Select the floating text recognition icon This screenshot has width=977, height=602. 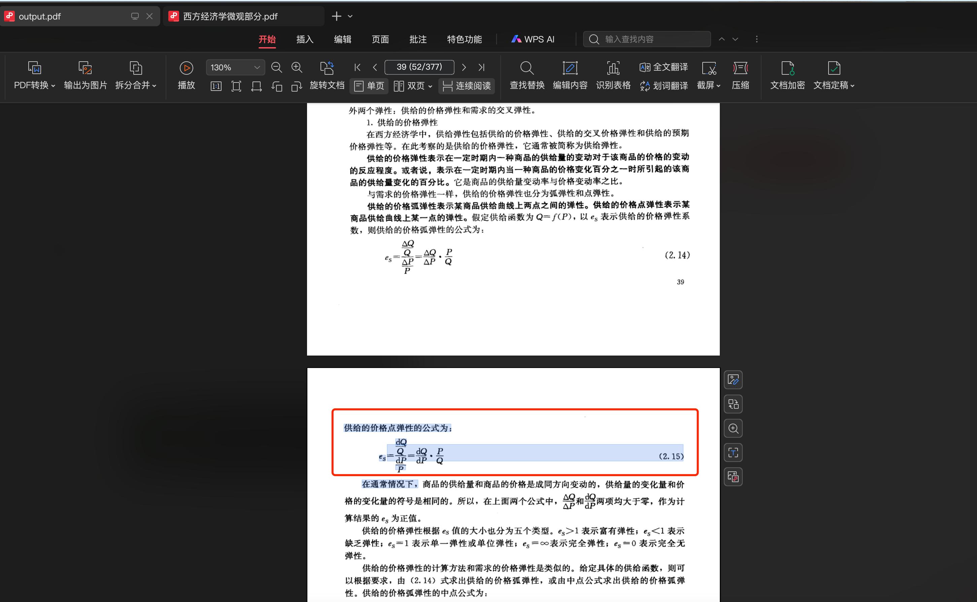click(733, 453)
